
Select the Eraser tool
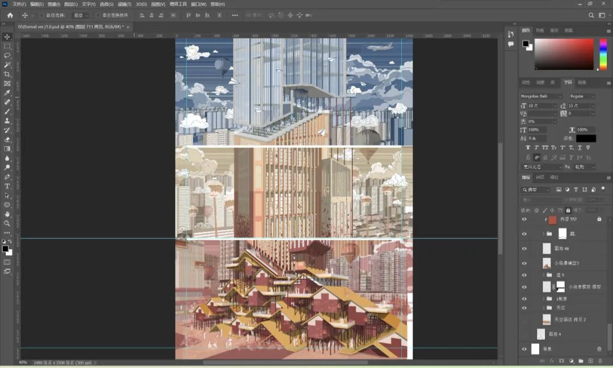click(x=7, y=139)
